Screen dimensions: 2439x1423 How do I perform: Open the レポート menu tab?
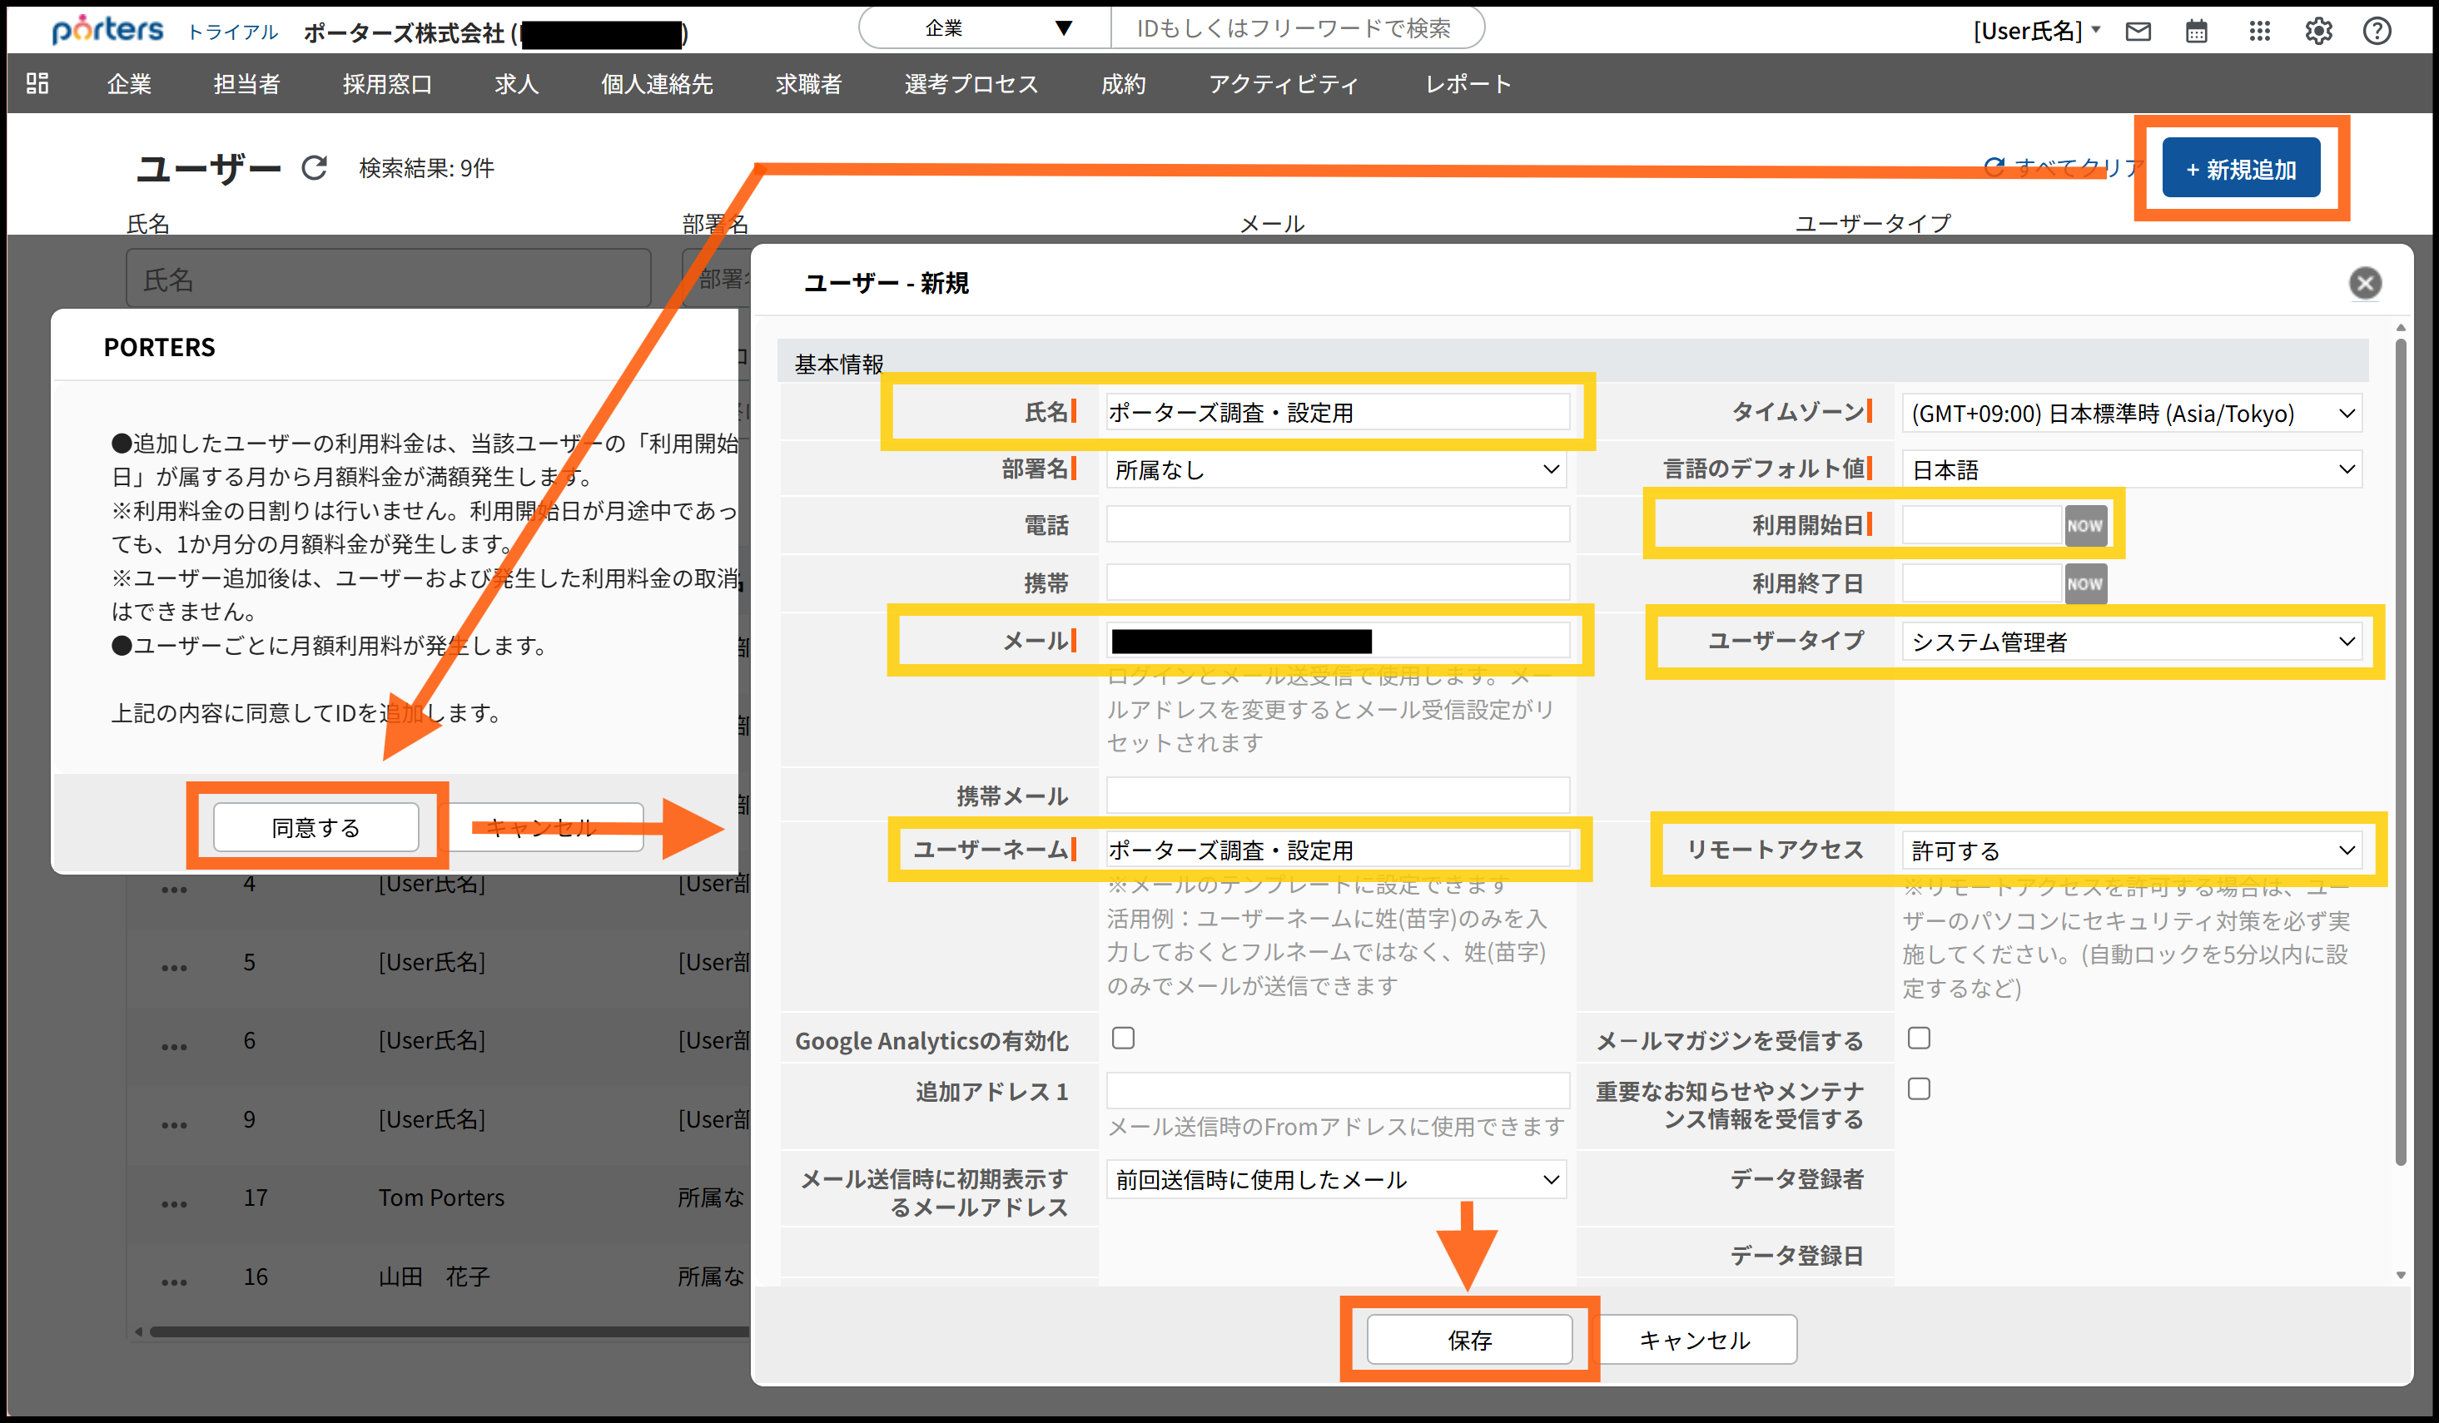click(1468, 84)
